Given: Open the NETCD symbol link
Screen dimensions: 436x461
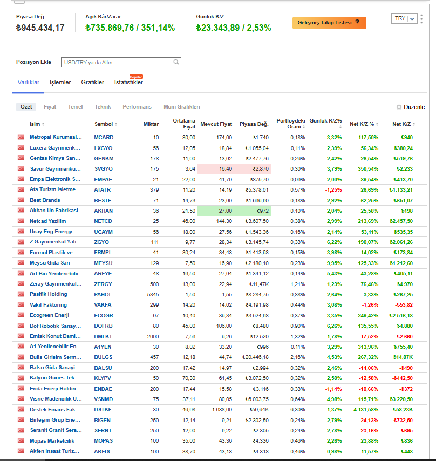Looking at the screenshot, I should coord(103,221).
